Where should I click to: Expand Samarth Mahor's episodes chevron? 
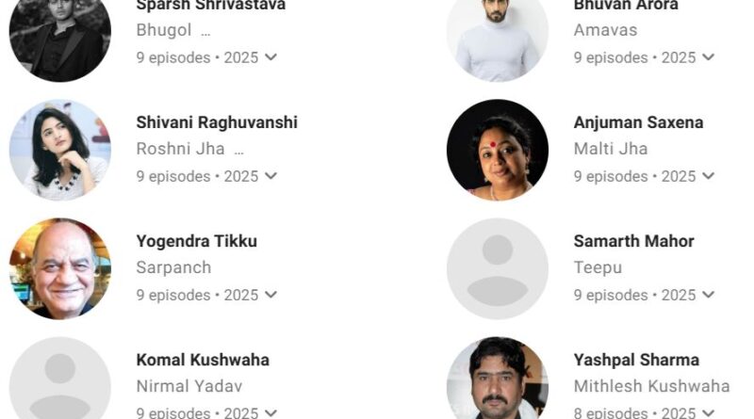pos(708,295)
